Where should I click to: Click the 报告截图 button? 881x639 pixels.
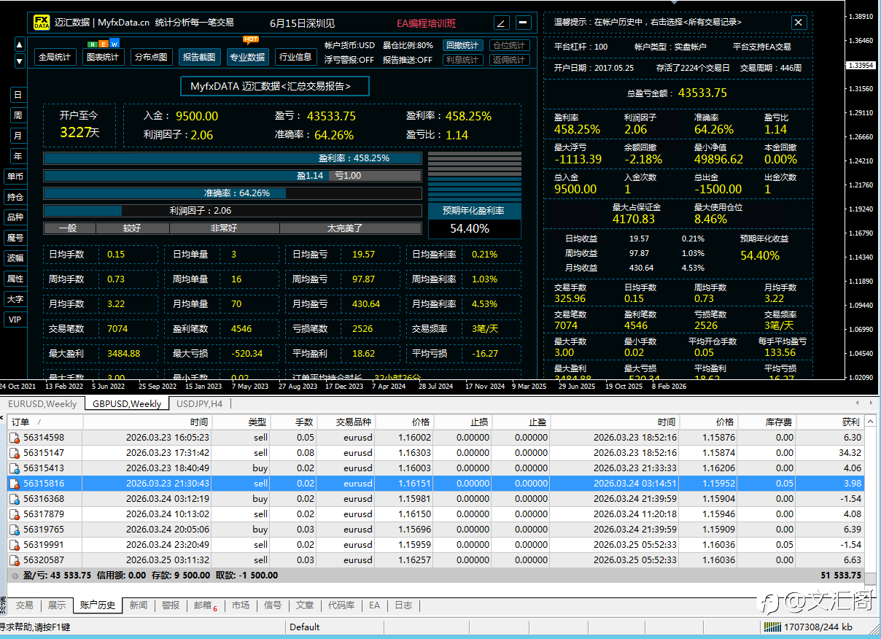(x=199, y=57)
